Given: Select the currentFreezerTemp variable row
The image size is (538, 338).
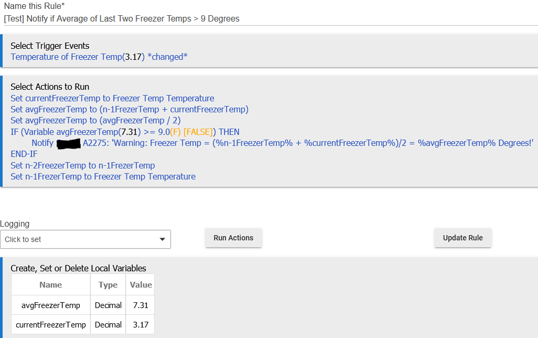Looking at the screenshot, I should (x=50, y=324).
